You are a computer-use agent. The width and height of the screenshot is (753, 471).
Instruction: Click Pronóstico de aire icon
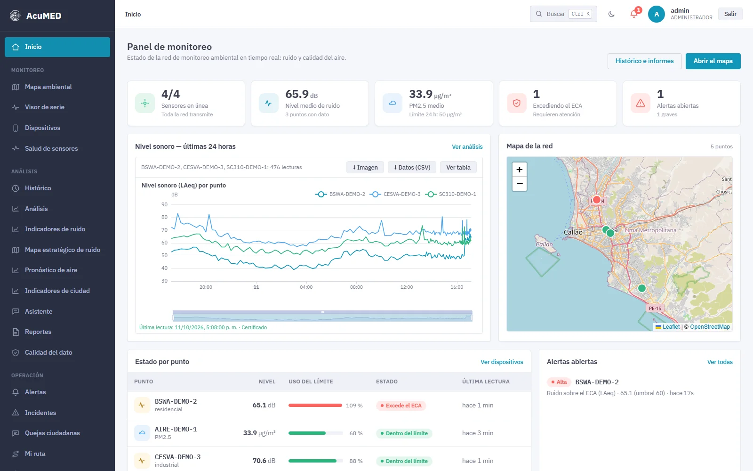(16, 270)
